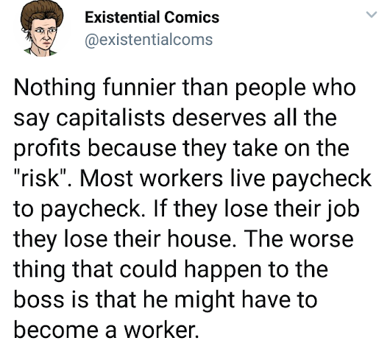Image resolution: width=390 pixels, height=346 pixels.
Task: Click the word "funnier" in the tweet
Action: [140, 88]
